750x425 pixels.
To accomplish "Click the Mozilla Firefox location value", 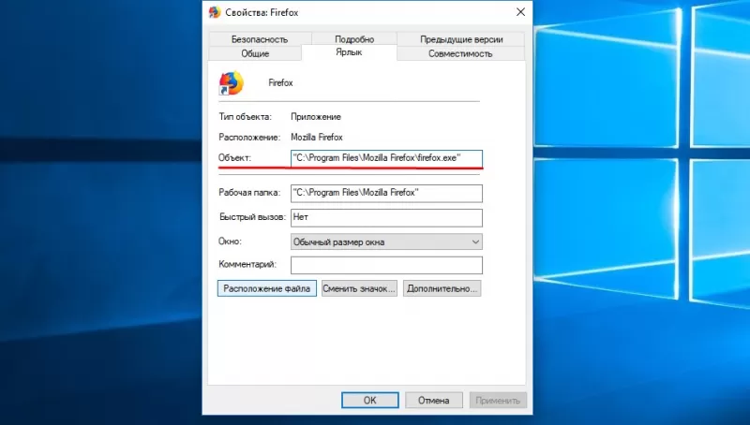I will point(317,137).
